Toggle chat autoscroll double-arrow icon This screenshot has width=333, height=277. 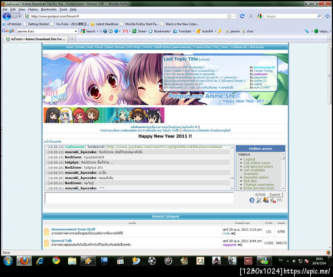pyautogui.click(x=280, y=200)
